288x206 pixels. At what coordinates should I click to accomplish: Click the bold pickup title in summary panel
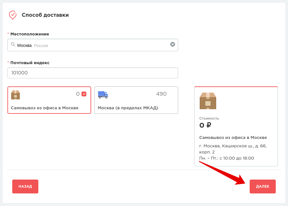tap(233, 137)
